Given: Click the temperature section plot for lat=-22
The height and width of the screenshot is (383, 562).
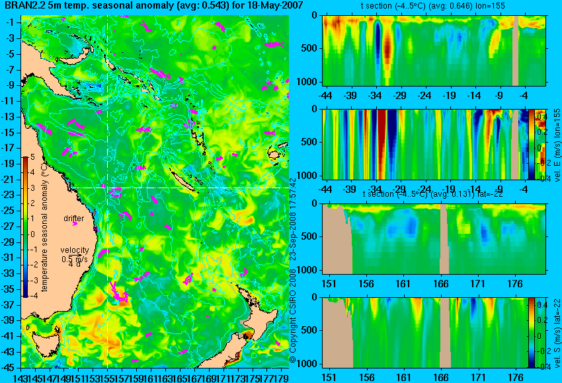Looking at the screenshot, I should 434,239.
